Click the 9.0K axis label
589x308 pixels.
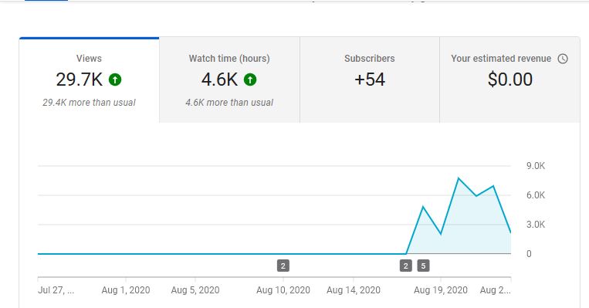[x=536, y=166]
